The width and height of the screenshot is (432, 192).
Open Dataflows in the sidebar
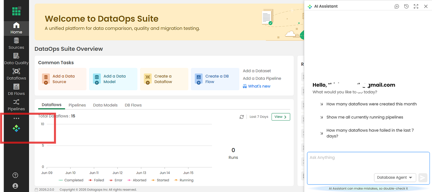click(x=16, y=74)
